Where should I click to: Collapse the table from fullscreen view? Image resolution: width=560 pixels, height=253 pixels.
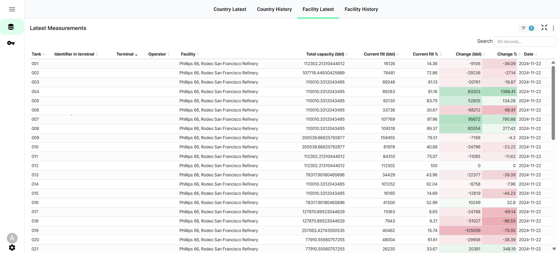(x=544, y=28)
